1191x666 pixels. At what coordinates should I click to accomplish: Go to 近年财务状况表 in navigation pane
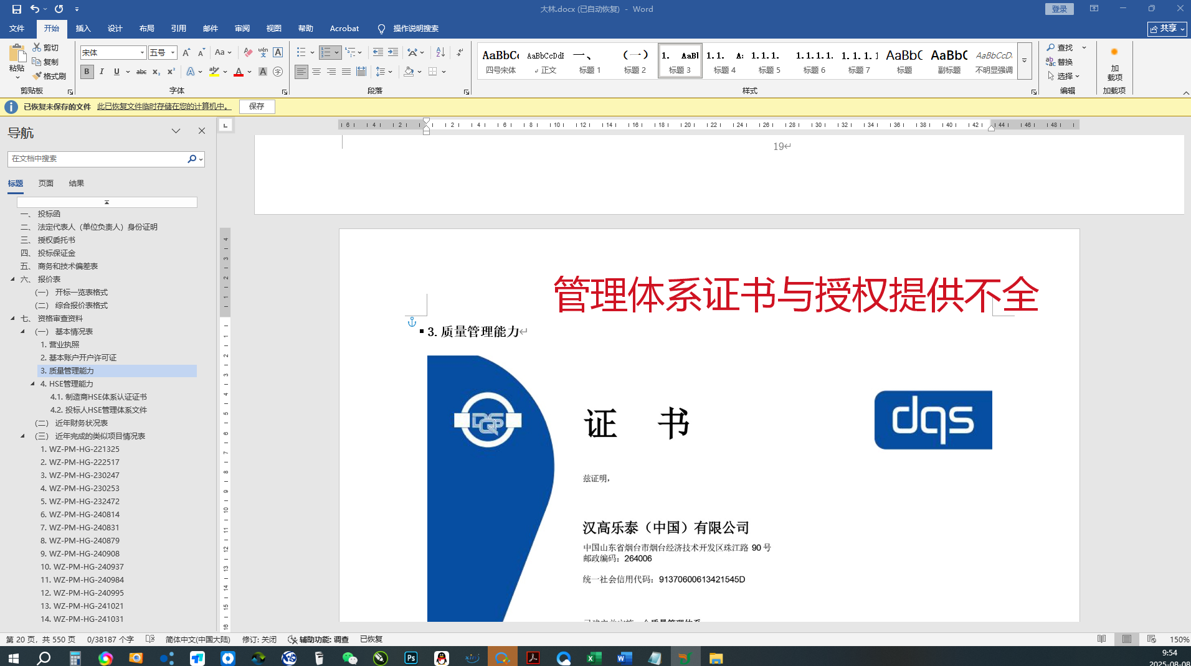tap(81, 423)
